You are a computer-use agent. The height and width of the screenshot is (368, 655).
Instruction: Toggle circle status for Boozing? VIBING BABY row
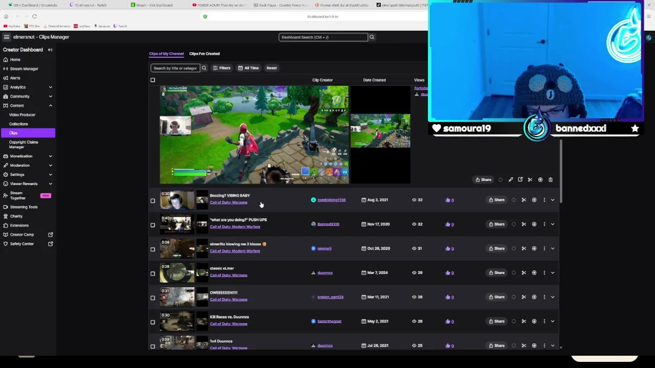coord(514,200)
